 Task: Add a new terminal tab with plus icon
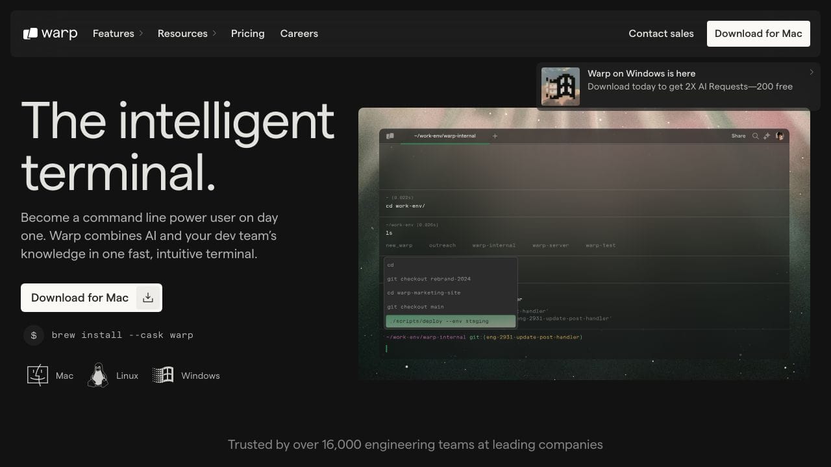click(x=495, y=136)
